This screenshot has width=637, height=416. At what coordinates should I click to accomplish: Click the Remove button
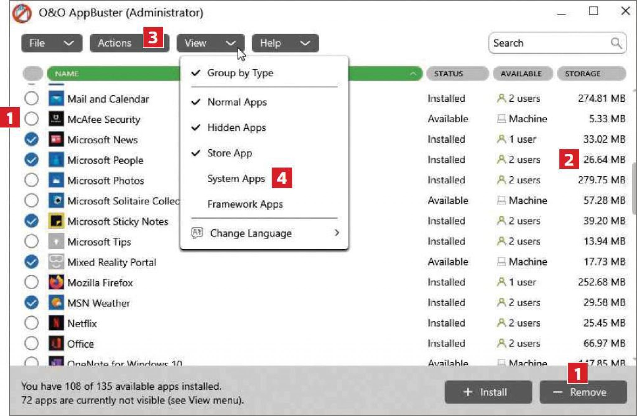coord(583,392)
